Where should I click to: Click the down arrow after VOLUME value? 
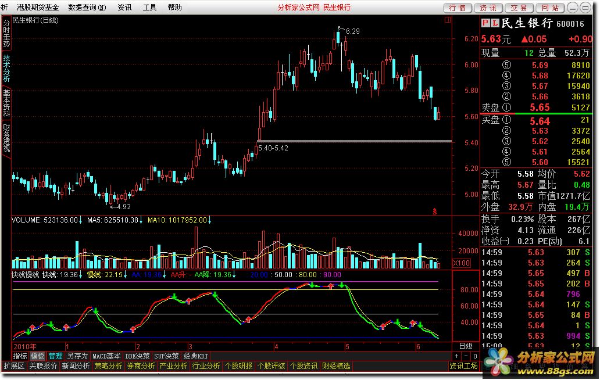[80, 220]
